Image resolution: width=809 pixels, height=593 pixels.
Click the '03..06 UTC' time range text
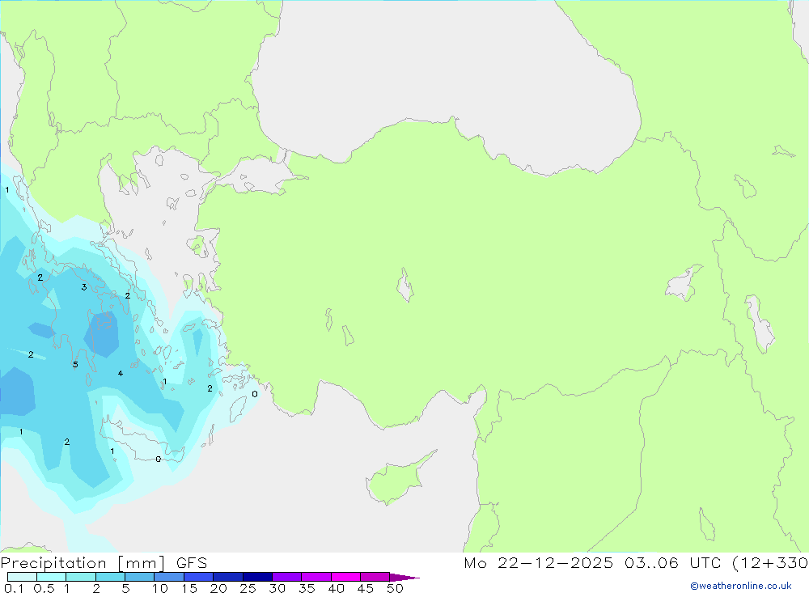click(671, 562)
